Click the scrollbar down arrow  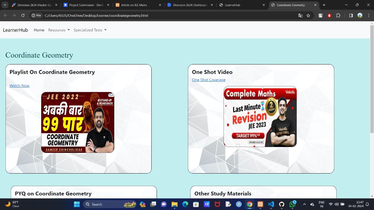click(x=372, y=196)
